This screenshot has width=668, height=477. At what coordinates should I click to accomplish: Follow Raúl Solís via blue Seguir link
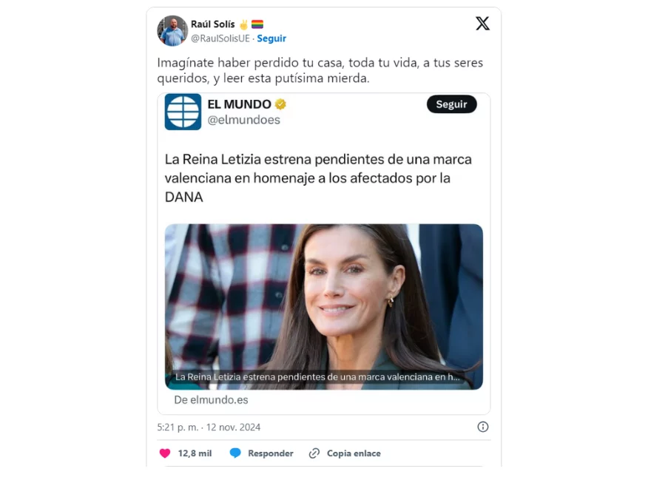[271, 38]
